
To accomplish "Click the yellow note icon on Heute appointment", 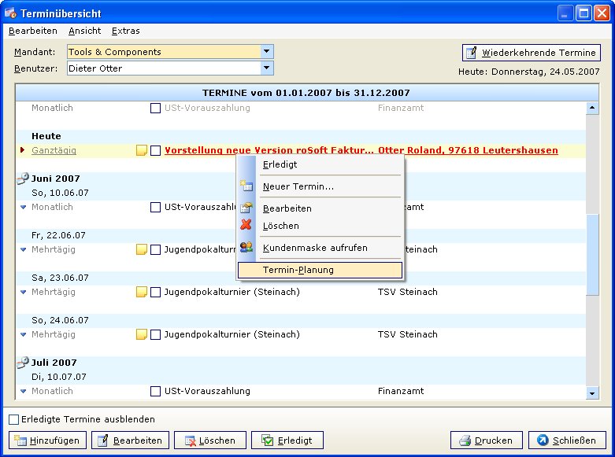I will (142, 150).
